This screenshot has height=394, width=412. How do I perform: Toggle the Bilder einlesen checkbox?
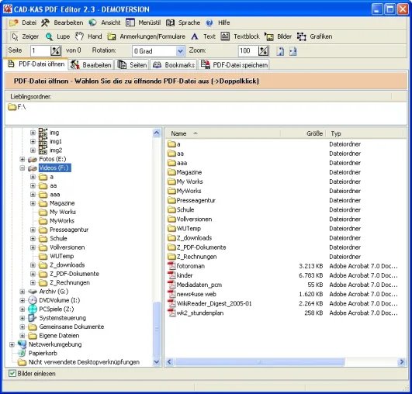(x=12, y=374)
